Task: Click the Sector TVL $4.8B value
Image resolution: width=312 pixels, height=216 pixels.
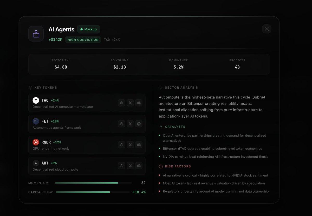Action: [x=61, y=67]
